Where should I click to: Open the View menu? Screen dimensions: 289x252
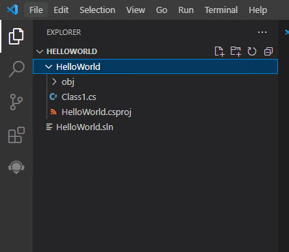tap(136, 10)
